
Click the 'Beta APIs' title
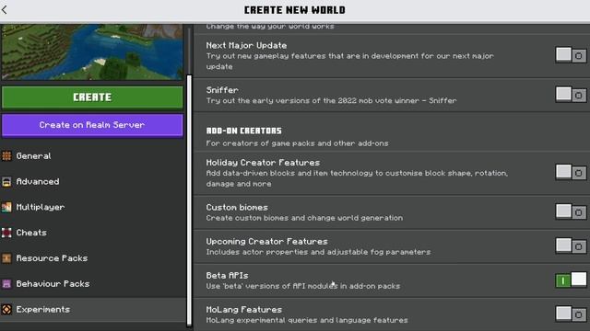(x=227, y=276)
